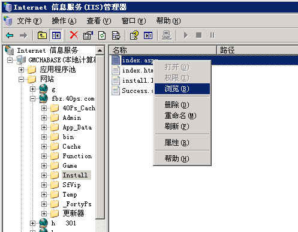Viewport: 298px width, 232px height.
Task: Open Properties toolbar icon
Action: [x=88, y=35]
